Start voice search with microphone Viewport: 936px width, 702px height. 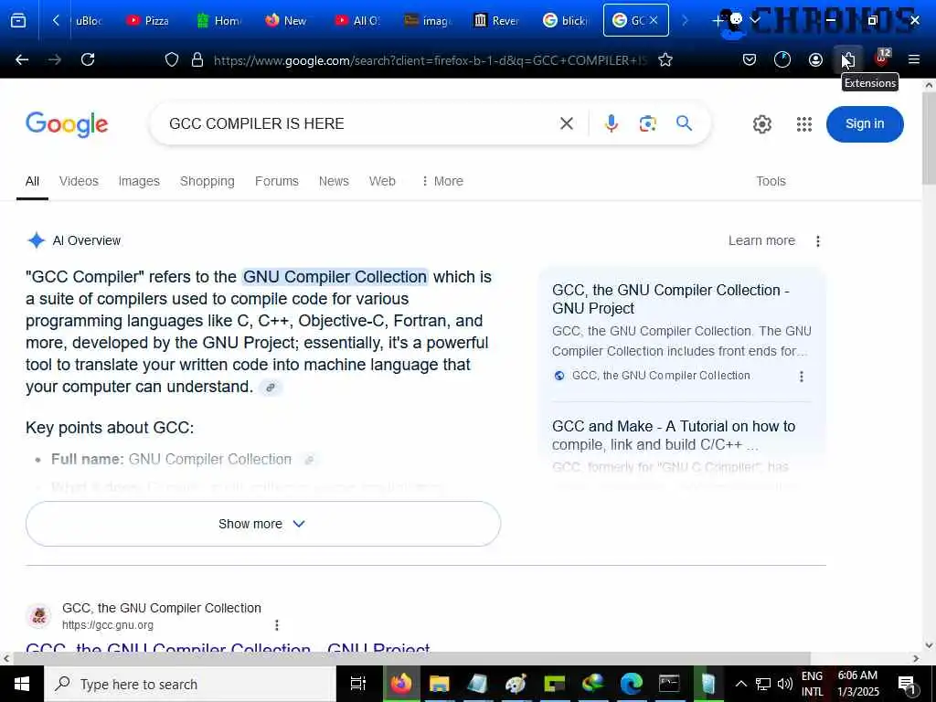[611, 123]
